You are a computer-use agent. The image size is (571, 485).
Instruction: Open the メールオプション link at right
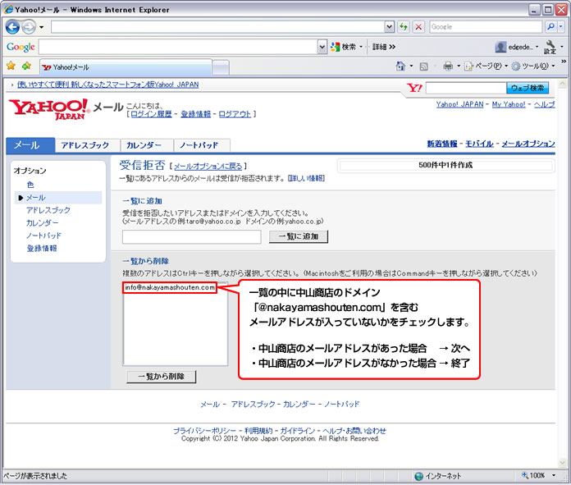pos(528,144)
